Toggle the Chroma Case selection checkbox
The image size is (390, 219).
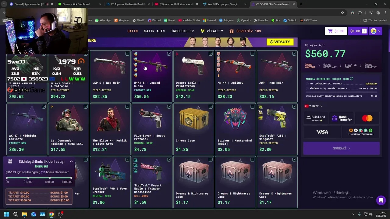[211, 107]
